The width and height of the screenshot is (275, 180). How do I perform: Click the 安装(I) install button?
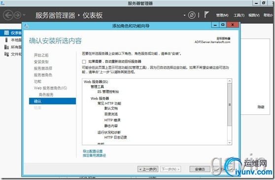coord(200,169)
